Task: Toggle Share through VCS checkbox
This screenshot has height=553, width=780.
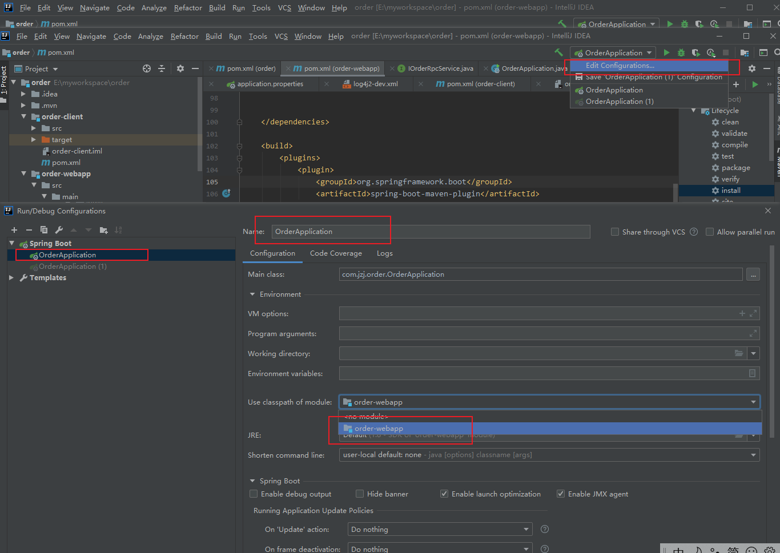Action: 615,232
